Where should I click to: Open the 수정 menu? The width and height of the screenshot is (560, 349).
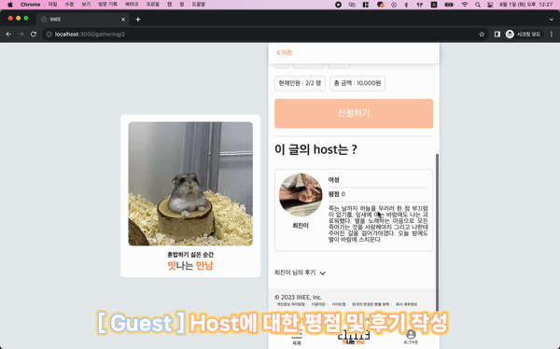69,5
